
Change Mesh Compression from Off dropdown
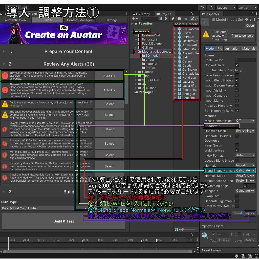(245, 121)
